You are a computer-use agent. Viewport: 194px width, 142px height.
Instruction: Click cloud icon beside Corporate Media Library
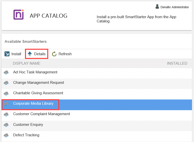coord(6,104)
